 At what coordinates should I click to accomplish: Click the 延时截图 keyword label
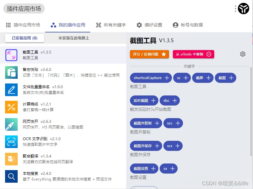(x=141, y=100)
